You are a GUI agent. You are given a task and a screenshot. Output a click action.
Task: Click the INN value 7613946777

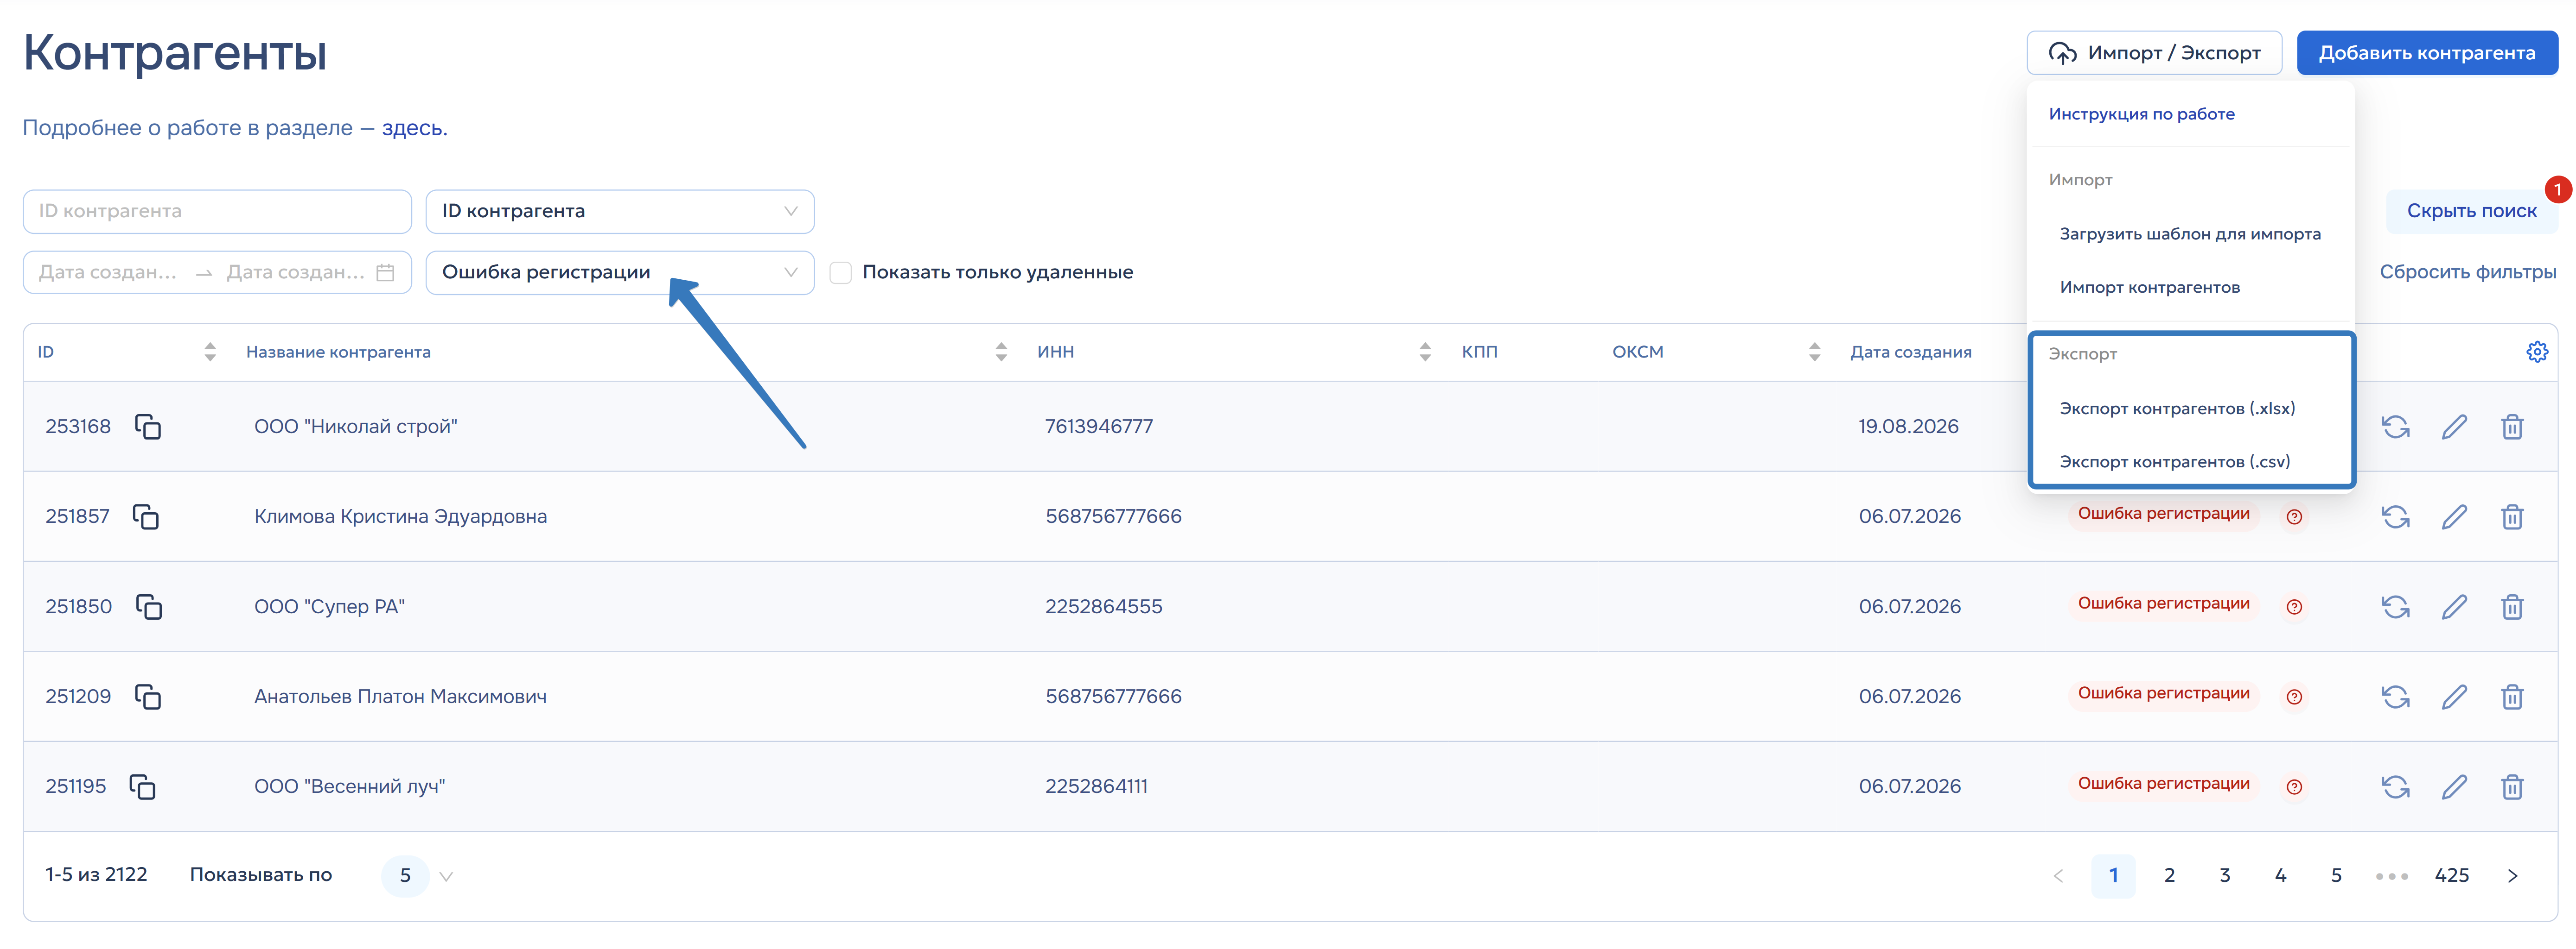tap(1098, 427)
